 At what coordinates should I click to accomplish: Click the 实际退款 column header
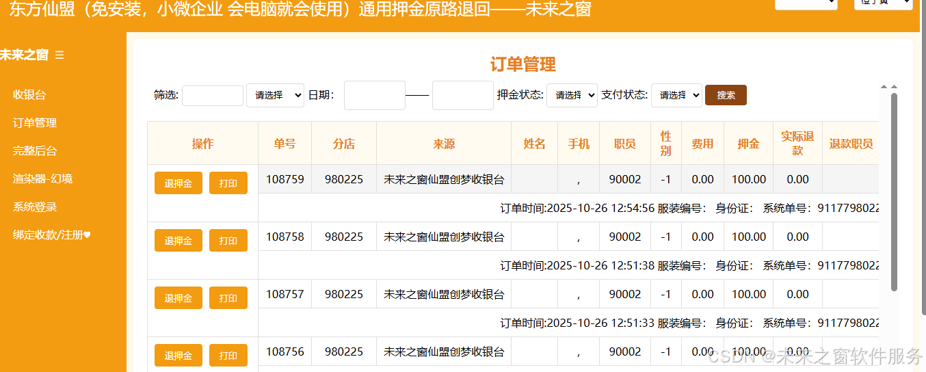tap(797, 144)
